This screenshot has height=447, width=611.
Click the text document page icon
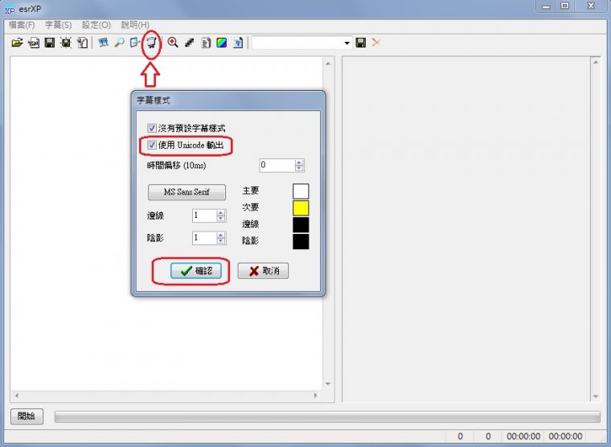(x=206, y=43)
